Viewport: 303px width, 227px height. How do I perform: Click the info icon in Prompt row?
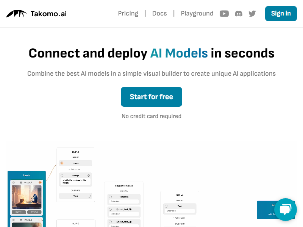89,176
